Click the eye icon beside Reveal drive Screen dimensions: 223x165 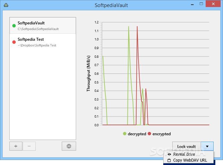click(x=169, y=154)
